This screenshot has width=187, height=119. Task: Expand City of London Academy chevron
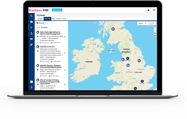(65, 84)
